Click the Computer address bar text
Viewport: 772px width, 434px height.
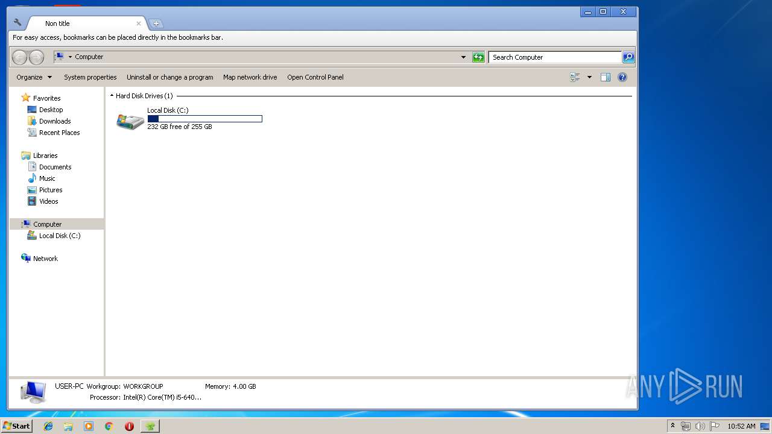[89, 57]
